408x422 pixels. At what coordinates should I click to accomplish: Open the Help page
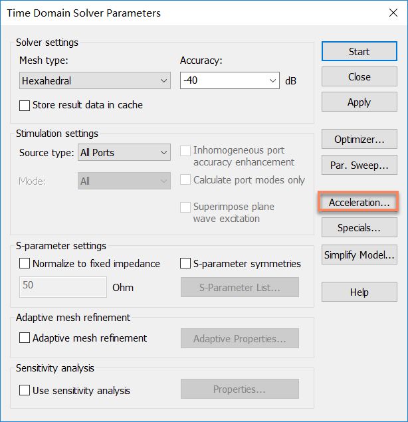(359, 292)
